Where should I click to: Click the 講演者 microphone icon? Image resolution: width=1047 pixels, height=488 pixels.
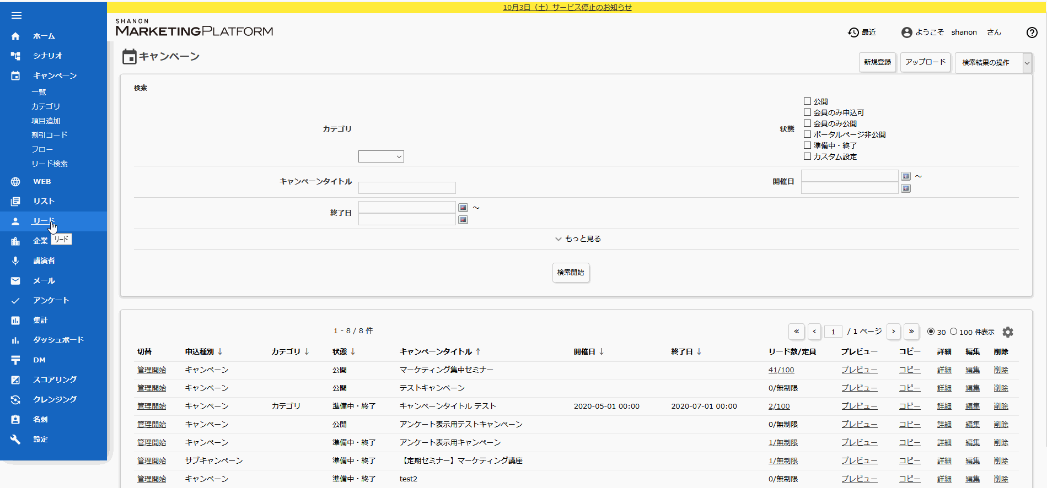tap(15, 261)
